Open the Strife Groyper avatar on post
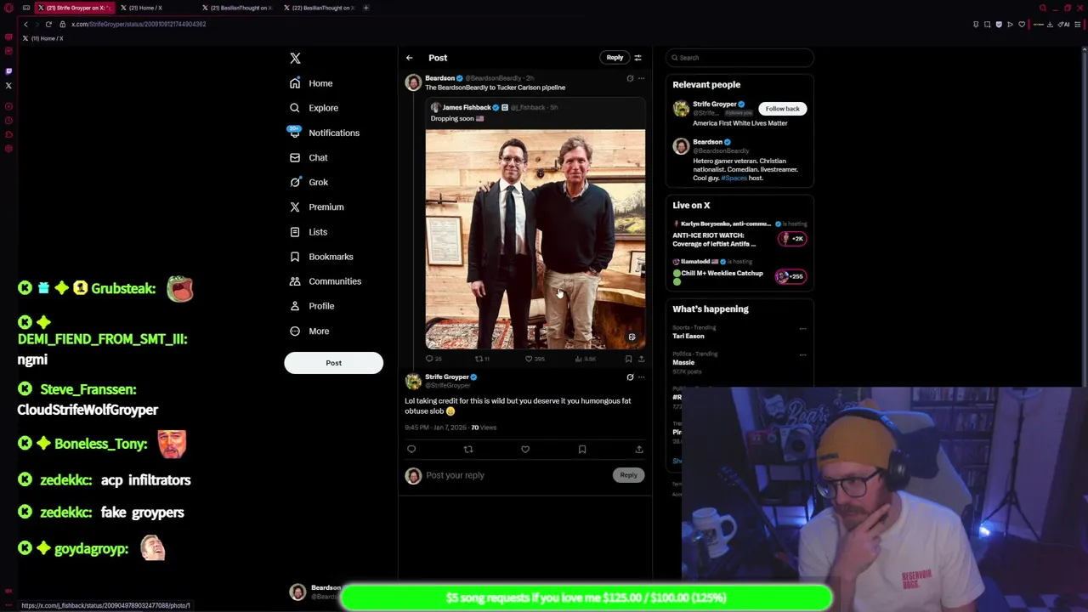1088x612 pixels. [413, 381]
